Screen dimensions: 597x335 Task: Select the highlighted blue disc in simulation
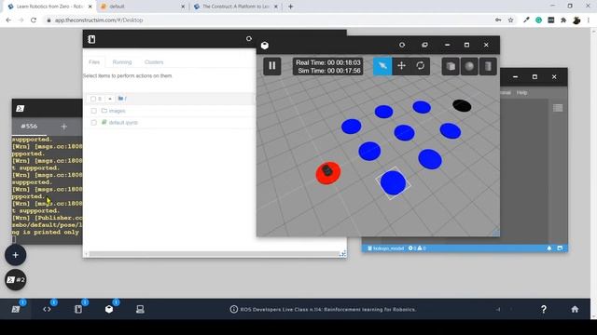coord(393,182)
